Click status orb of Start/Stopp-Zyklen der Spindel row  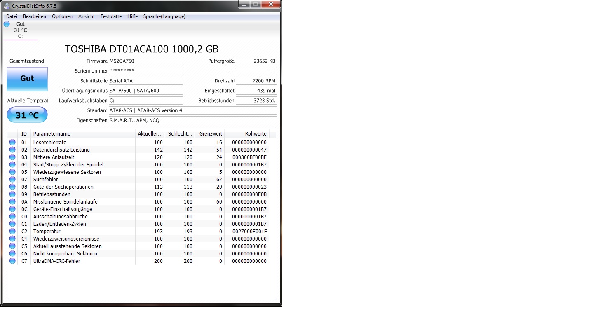(x=12, y=164)
